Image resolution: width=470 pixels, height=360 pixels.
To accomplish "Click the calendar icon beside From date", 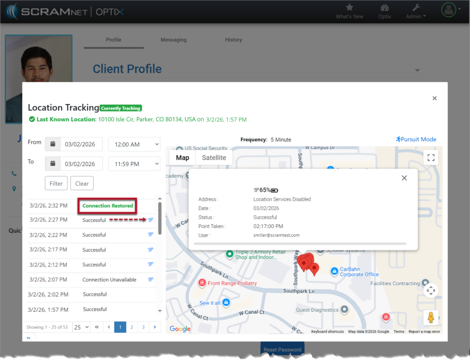I will tap(53, 144).
